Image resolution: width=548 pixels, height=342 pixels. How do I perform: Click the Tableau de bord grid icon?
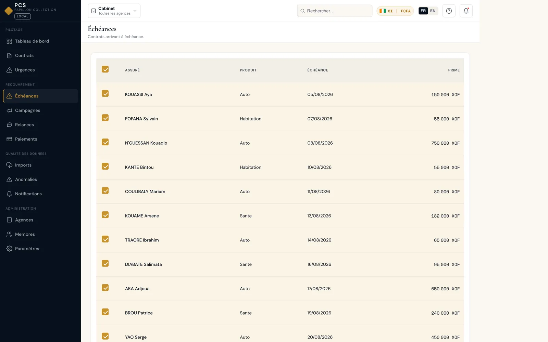pos(9,41)
